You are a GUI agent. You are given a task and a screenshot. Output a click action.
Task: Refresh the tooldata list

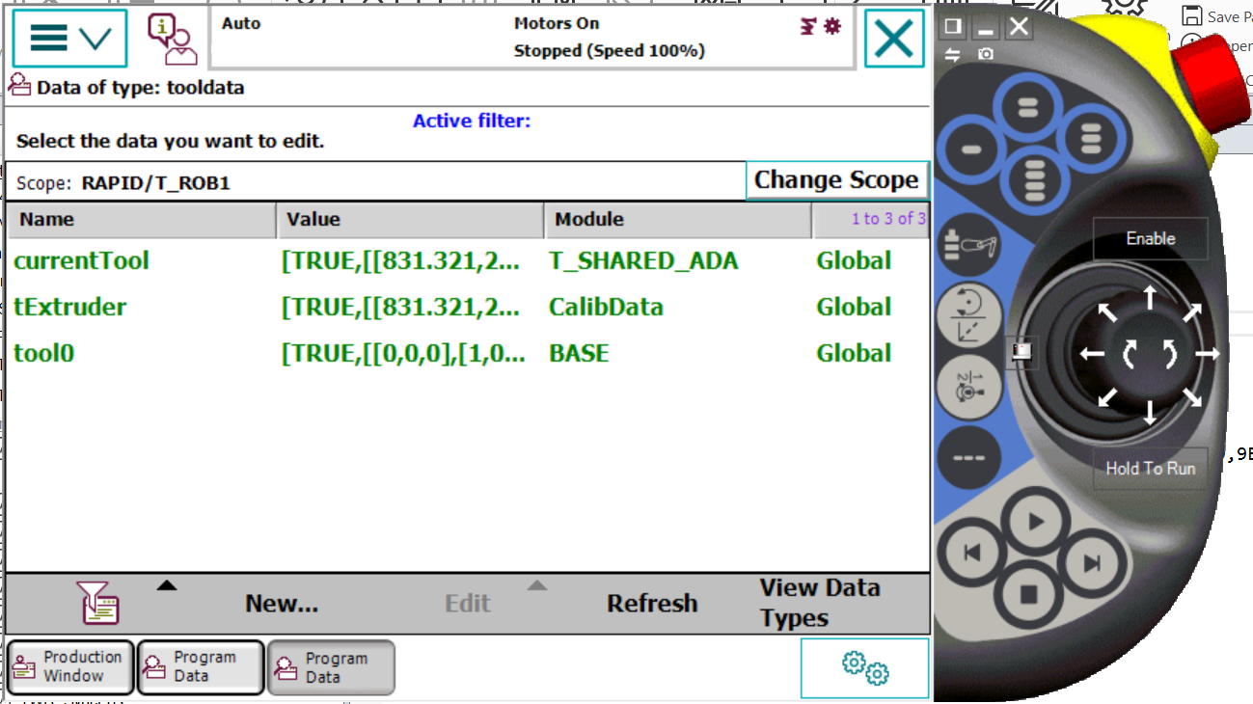click(652, 604)
